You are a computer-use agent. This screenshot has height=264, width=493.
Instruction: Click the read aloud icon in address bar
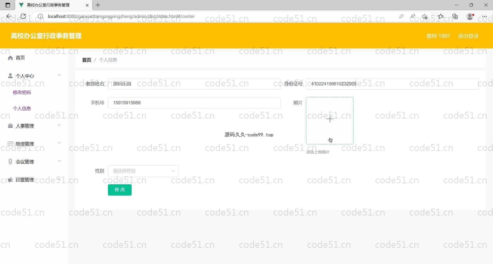[413, 16]
